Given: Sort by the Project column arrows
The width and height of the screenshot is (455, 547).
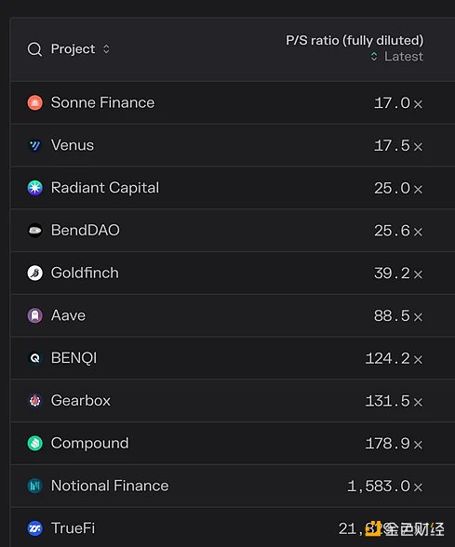Looking at the screenshot, I should (x=106, y=48).
